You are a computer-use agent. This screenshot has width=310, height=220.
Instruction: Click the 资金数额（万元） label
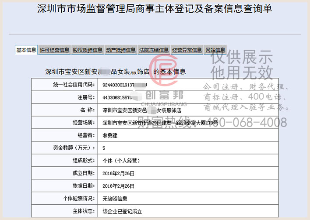(74, 148)
